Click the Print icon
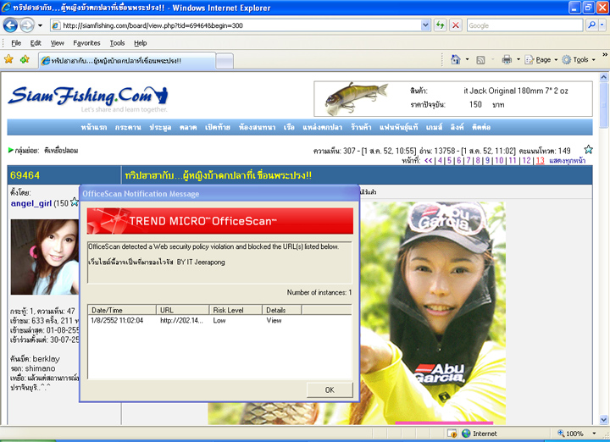Screen dimensions: 610x442 pos(507,60)
